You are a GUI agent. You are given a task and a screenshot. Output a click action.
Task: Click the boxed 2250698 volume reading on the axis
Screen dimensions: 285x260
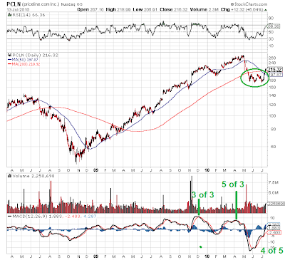276,204
